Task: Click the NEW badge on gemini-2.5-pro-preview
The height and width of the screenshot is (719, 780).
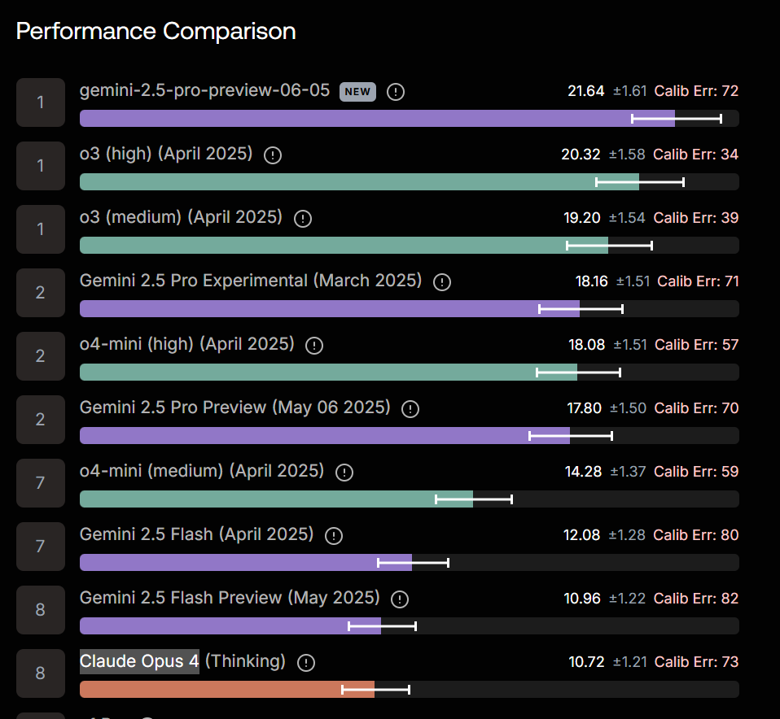Action: pyautogui.click(x=357, y=92)
